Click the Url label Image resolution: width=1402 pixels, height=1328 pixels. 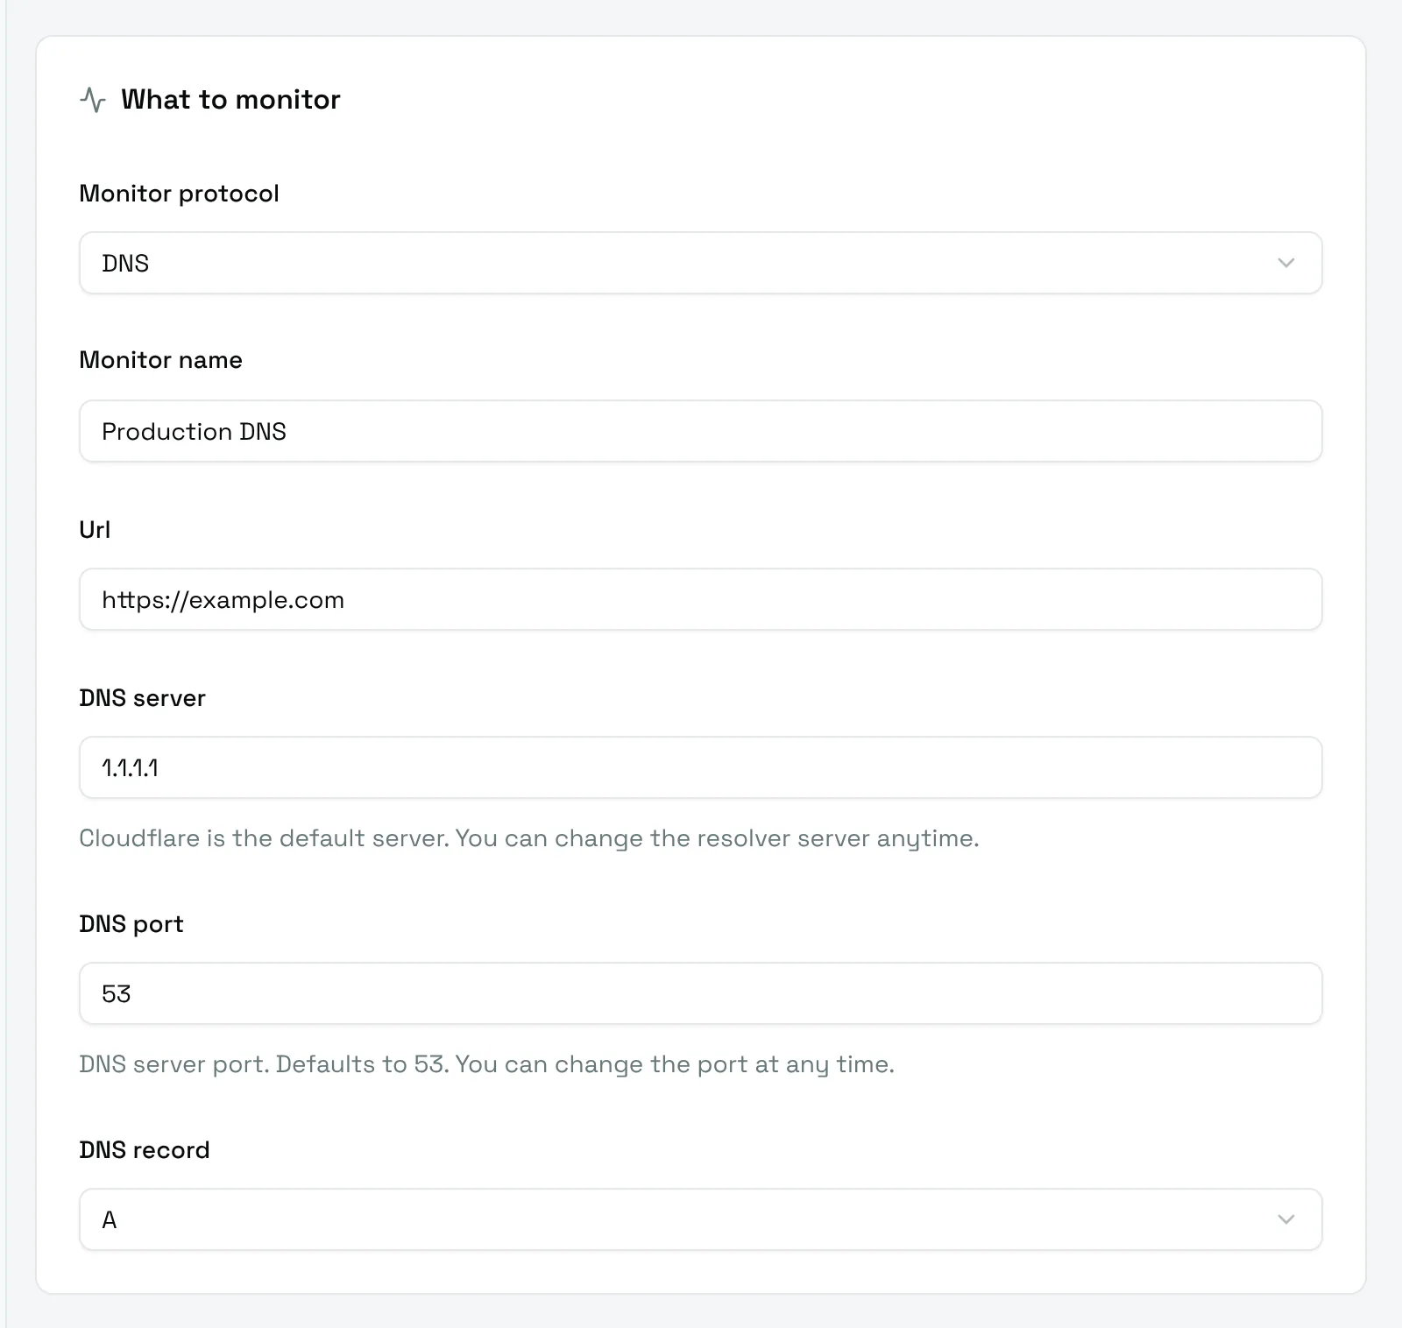tap(95, 530)
